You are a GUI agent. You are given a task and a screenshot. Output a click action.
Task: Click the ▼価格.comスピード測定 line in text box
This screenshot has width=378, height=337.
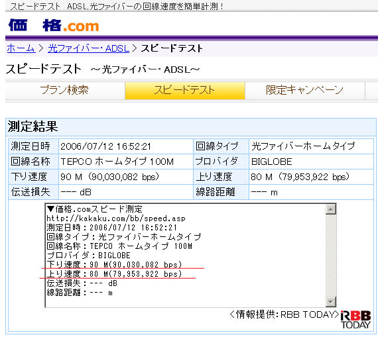(94, 209)
